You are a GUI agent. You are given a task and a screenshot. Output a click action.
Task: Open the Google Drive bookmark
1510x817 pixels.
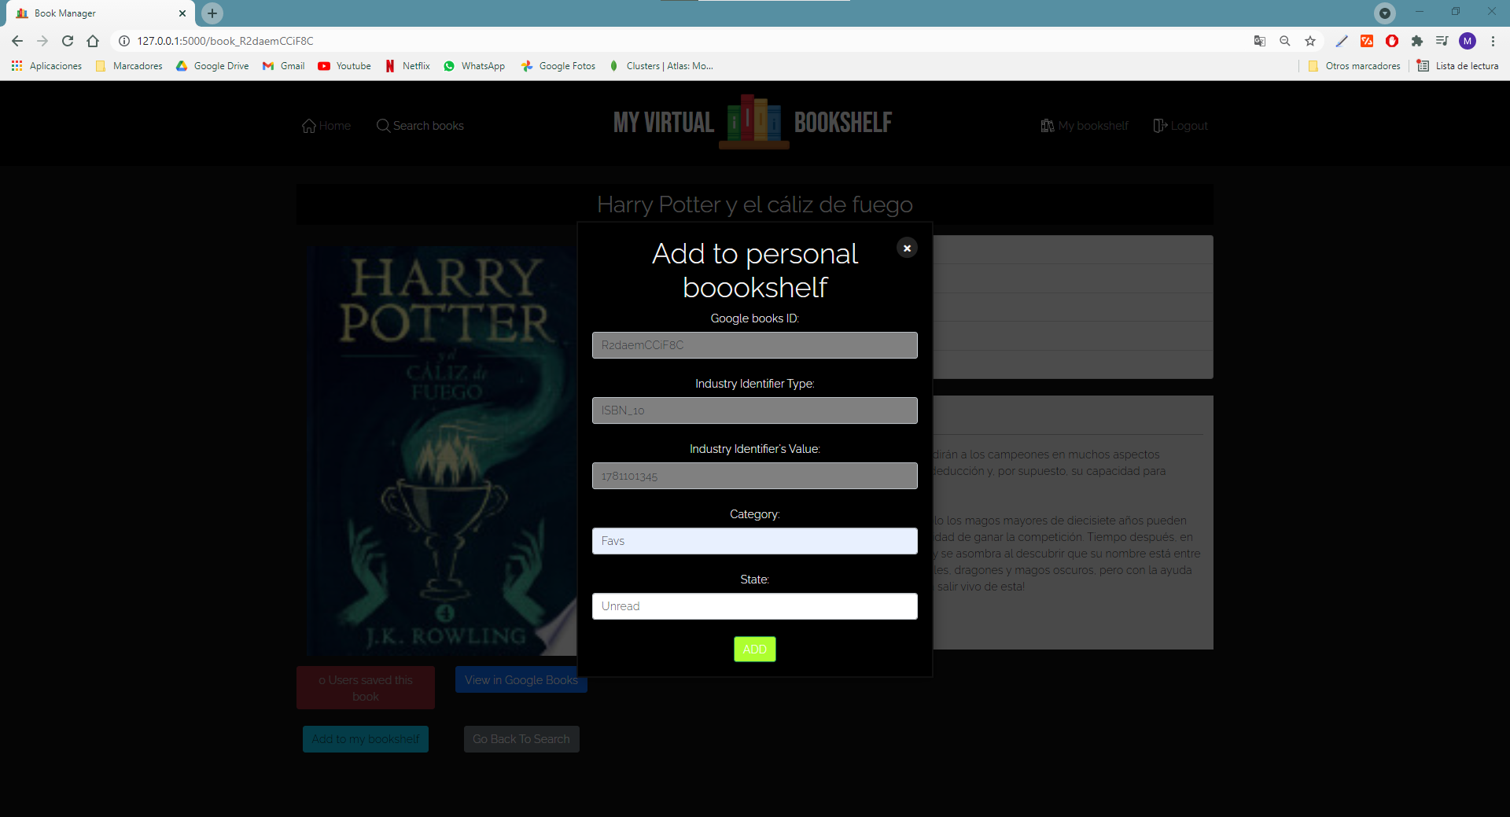click(x=212, y=66)
